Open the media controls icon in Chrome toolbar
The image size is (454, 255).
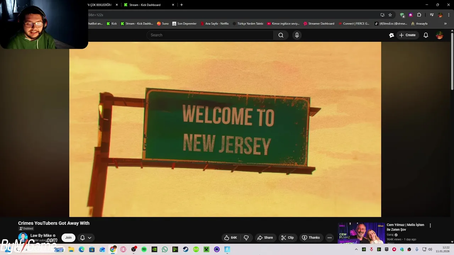click(x=432, y=15)
